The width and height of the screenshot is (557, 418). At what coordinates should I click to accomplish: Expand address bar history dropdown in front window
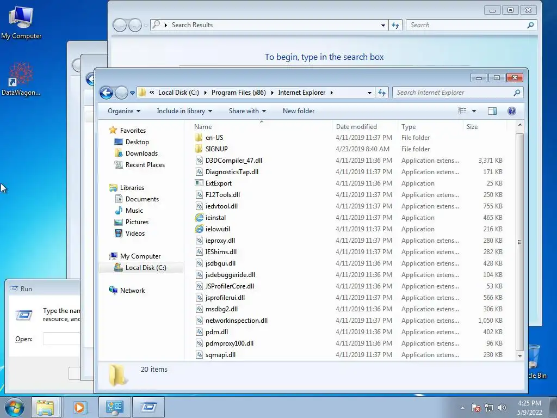[x=369, y=93]
